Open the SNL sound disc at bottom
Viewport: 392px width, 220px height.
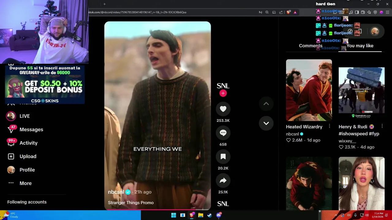coord(223,204)
